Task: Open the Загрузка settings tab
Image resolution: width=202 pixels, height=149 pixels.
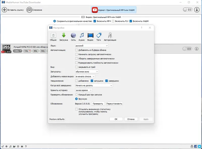Action: [64, 37]
